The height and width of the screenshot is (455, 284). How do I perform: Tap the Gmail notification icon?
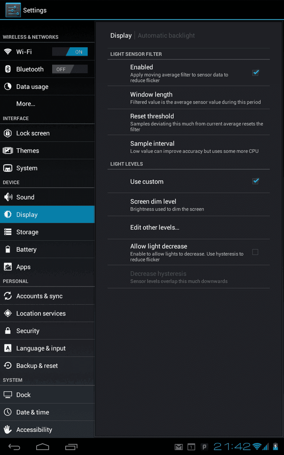click(178, 447)
